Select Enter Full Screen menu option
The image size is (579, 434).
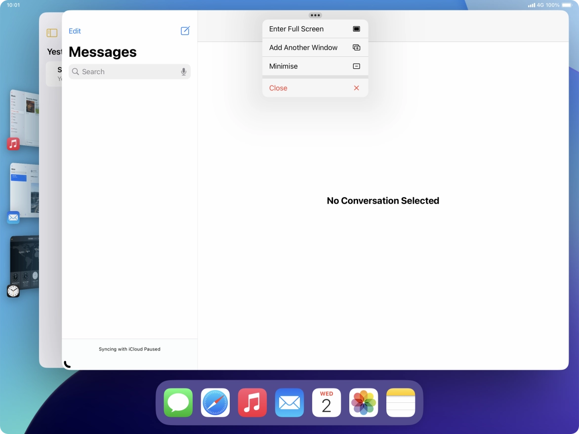pos(315,29)
